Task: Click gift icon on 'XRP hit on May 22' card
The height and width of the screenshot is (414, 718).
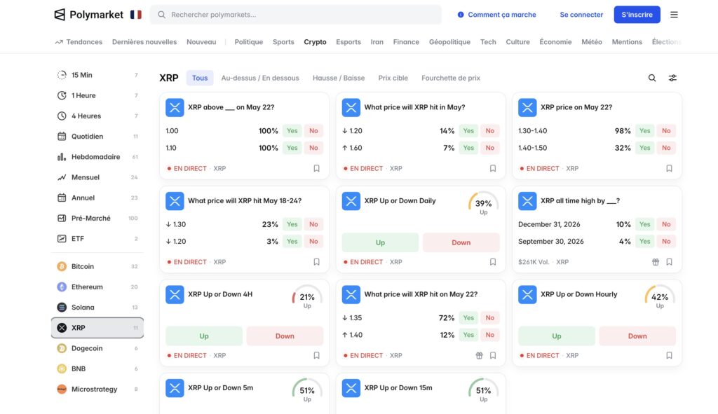Action: (479, 355)
